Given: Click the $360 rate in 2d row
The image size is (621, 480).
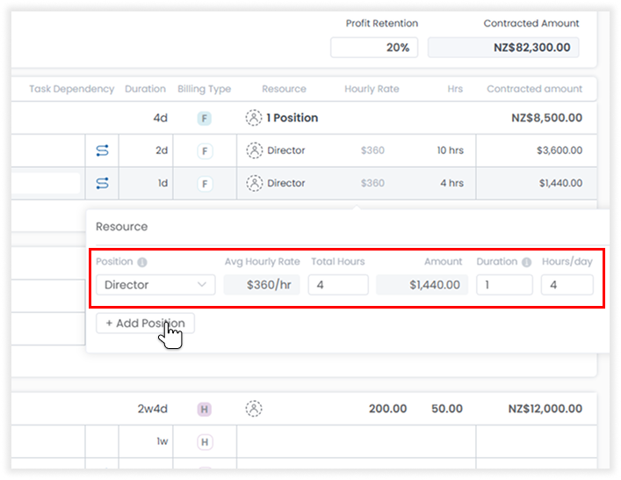Looking at the screenshot, I should coord(372,150).
